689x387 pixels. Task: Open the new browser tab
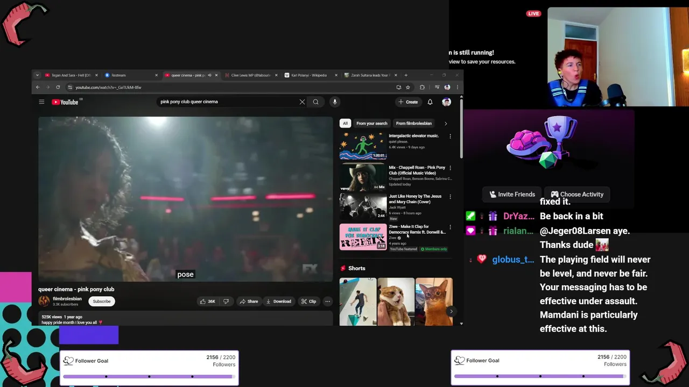pos(406,75)
